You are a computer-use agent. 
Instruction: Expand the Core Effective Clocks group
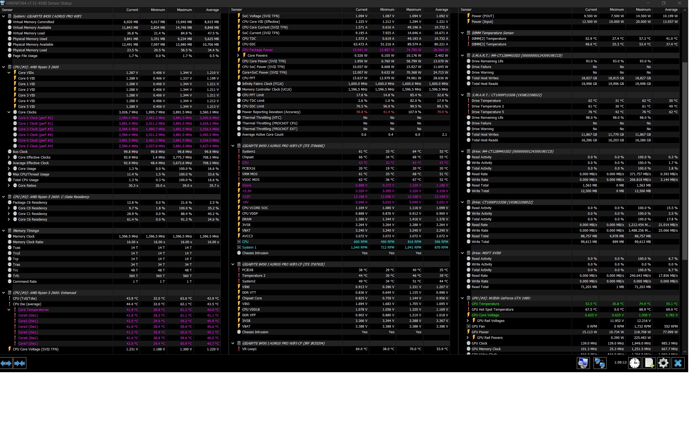[9, 157]
